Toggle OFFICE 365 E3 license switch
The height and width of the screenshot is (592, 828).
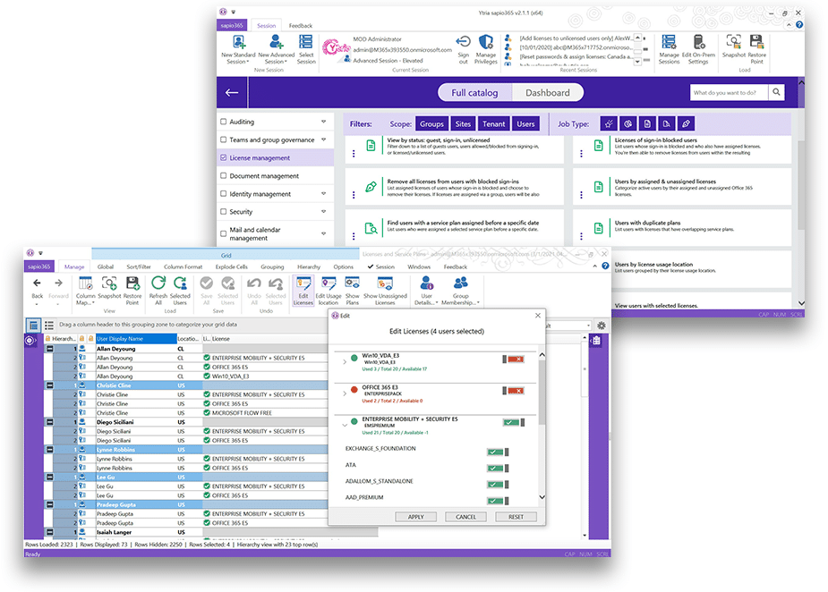pyautogui.click(x=513, y=391)
